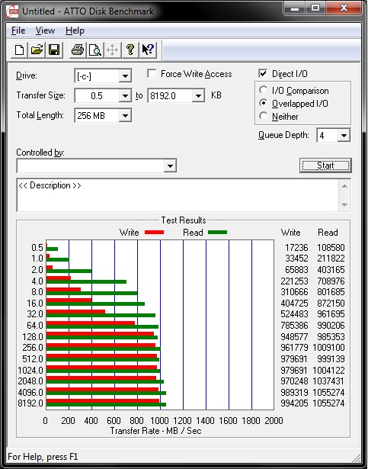
Task: Uncheck the Direct I/O checkbox
Action: pyautogui.click(x=263, y=73)
